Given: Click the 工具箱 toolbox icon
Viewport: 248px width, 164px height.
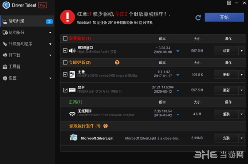Looking at the screenshot, I should pyautogui.click(x=5, y=67).
